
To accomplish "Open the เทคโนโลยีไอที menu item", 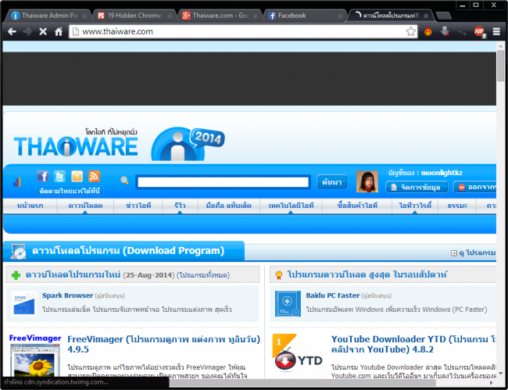I will point(291,206).
